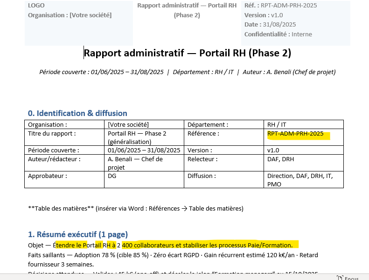The width and height of the screenshot is (369, 280).
Task: Place cursor in main document title heading
Action: pyautogui.click(x=188, y=53)
